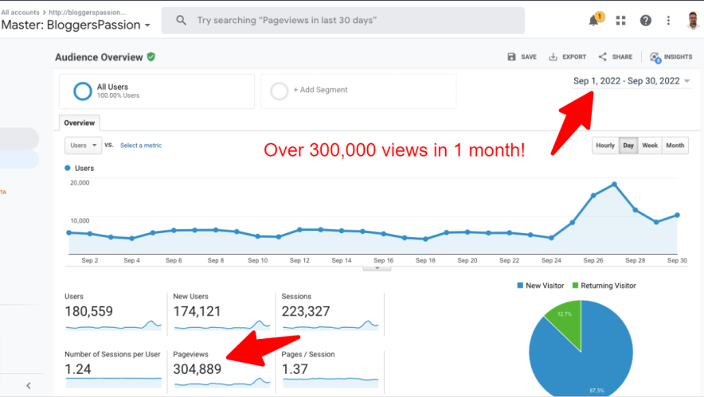The height and width of the screenshot is (397, 704).
Task: Click the All Users segment circle
Action: coord(83,91)
